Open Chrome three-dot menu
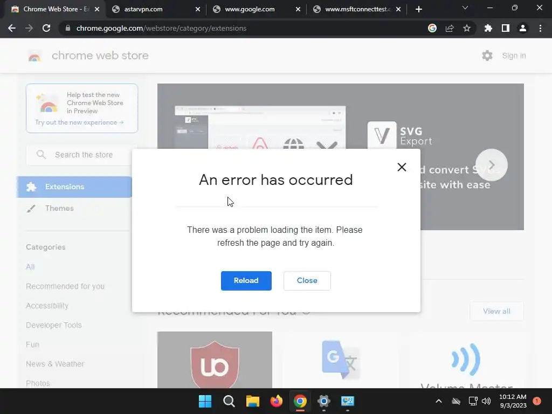 (x=540, y=28)
